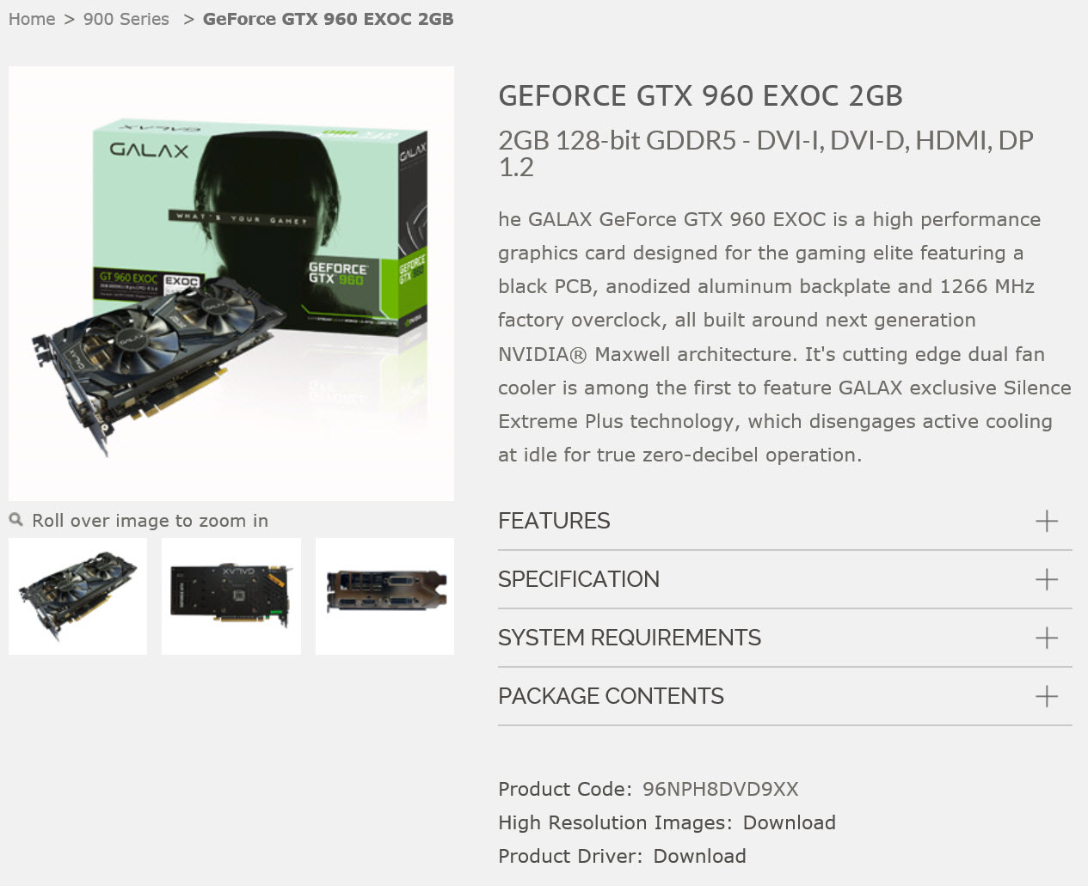
Task: Click the plus icon beside PACKAGE CONTENTS
Action: (1046, 696)
